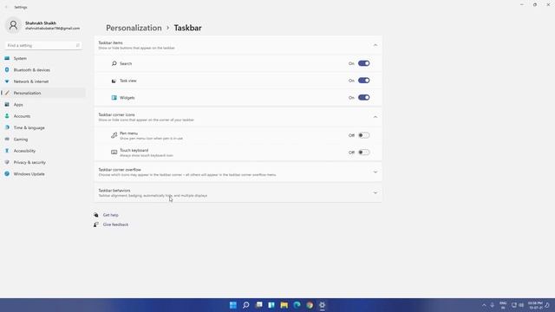Open Widgets from the taskbar
The image size is (555, 312).
pos(271,305)
